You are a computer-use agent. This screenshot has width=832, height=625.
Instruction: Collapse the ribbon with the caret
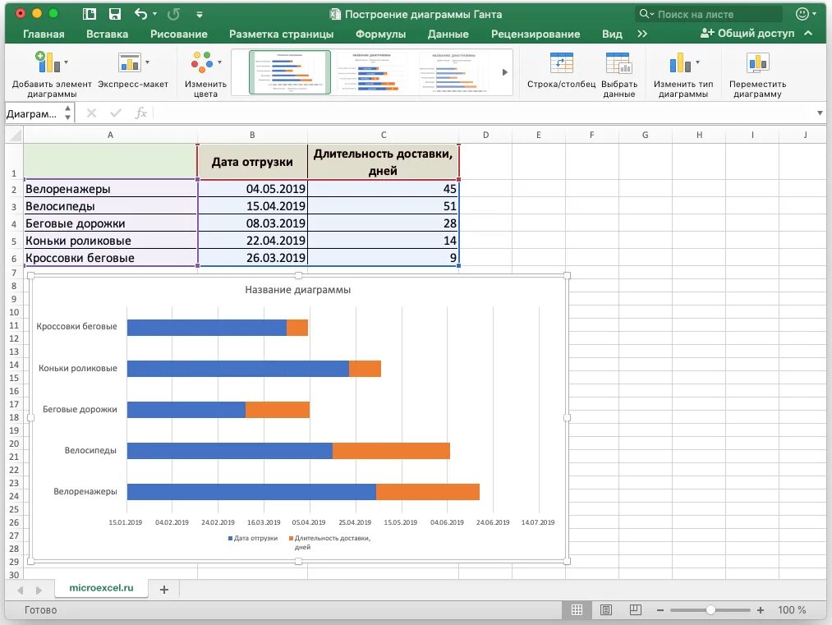tap(808, 34)
